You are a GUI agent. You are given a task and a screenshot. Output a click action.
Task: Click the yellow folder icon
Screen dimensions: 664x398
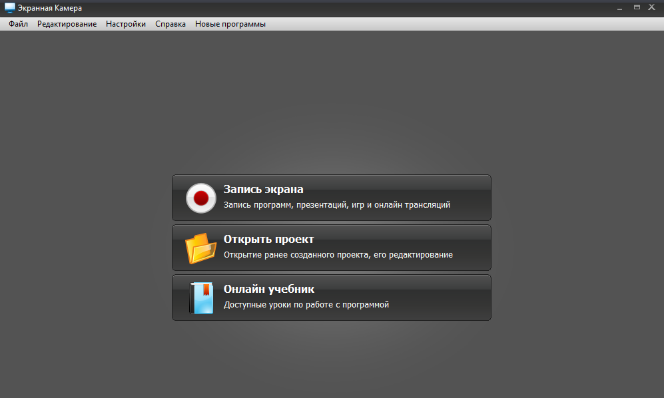click(x=200, y=248)
